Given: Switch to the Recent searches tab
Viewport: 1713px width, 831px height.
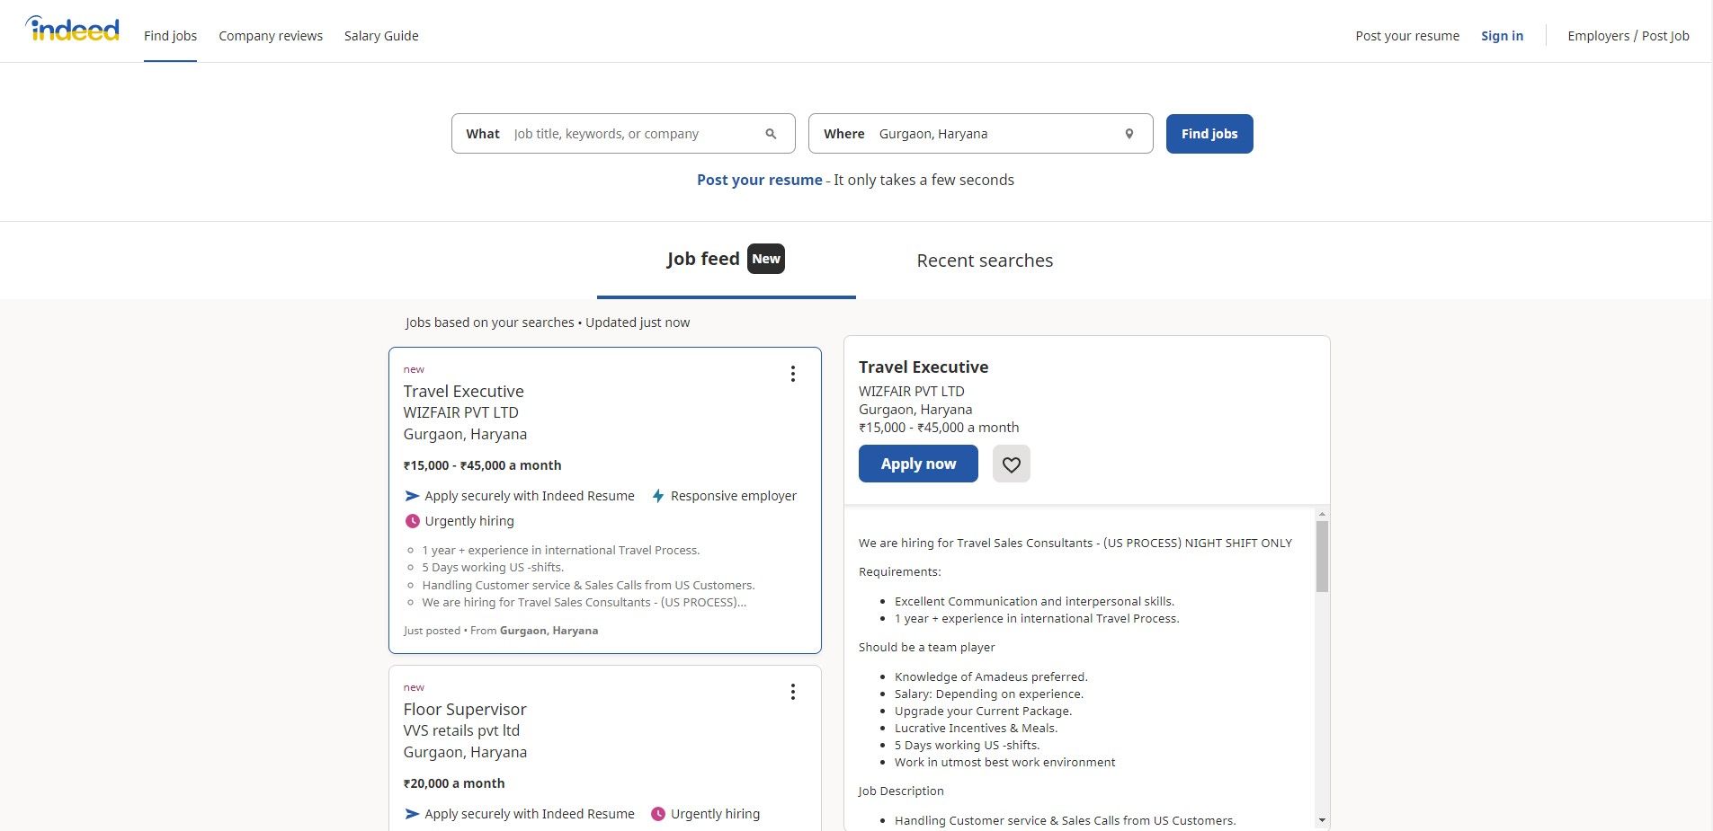Looking at the screenshot, I should [985, 261].
